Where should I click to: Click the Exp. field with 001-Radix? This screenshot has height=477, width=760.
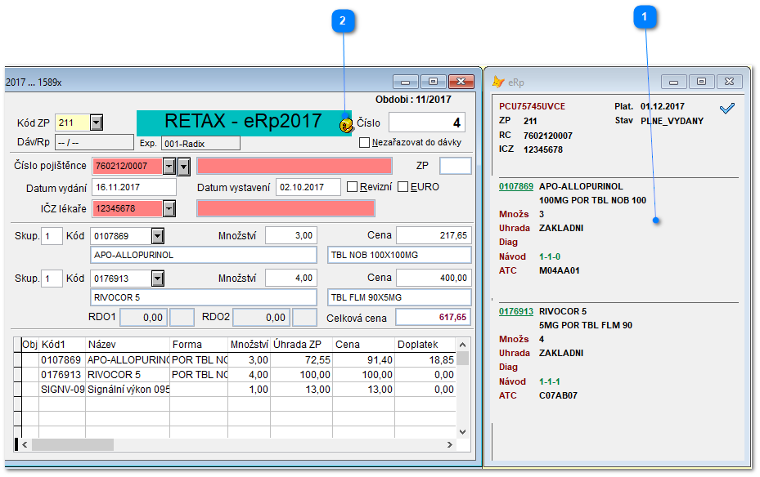(200, 144)
